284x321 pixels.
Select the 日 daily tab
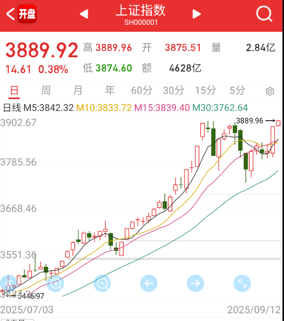pos(14,90)
